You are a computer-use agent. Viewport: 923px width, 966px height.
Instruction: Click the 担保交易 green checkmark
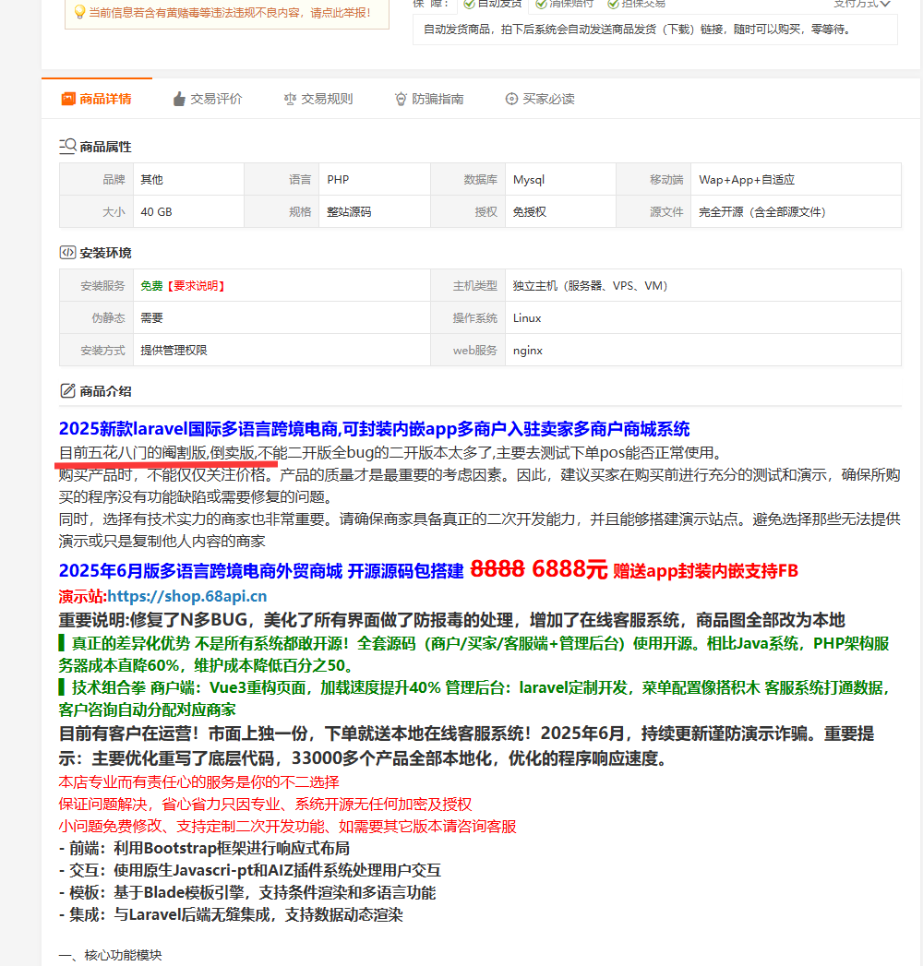pyautogui.click(x=613, y=5)
